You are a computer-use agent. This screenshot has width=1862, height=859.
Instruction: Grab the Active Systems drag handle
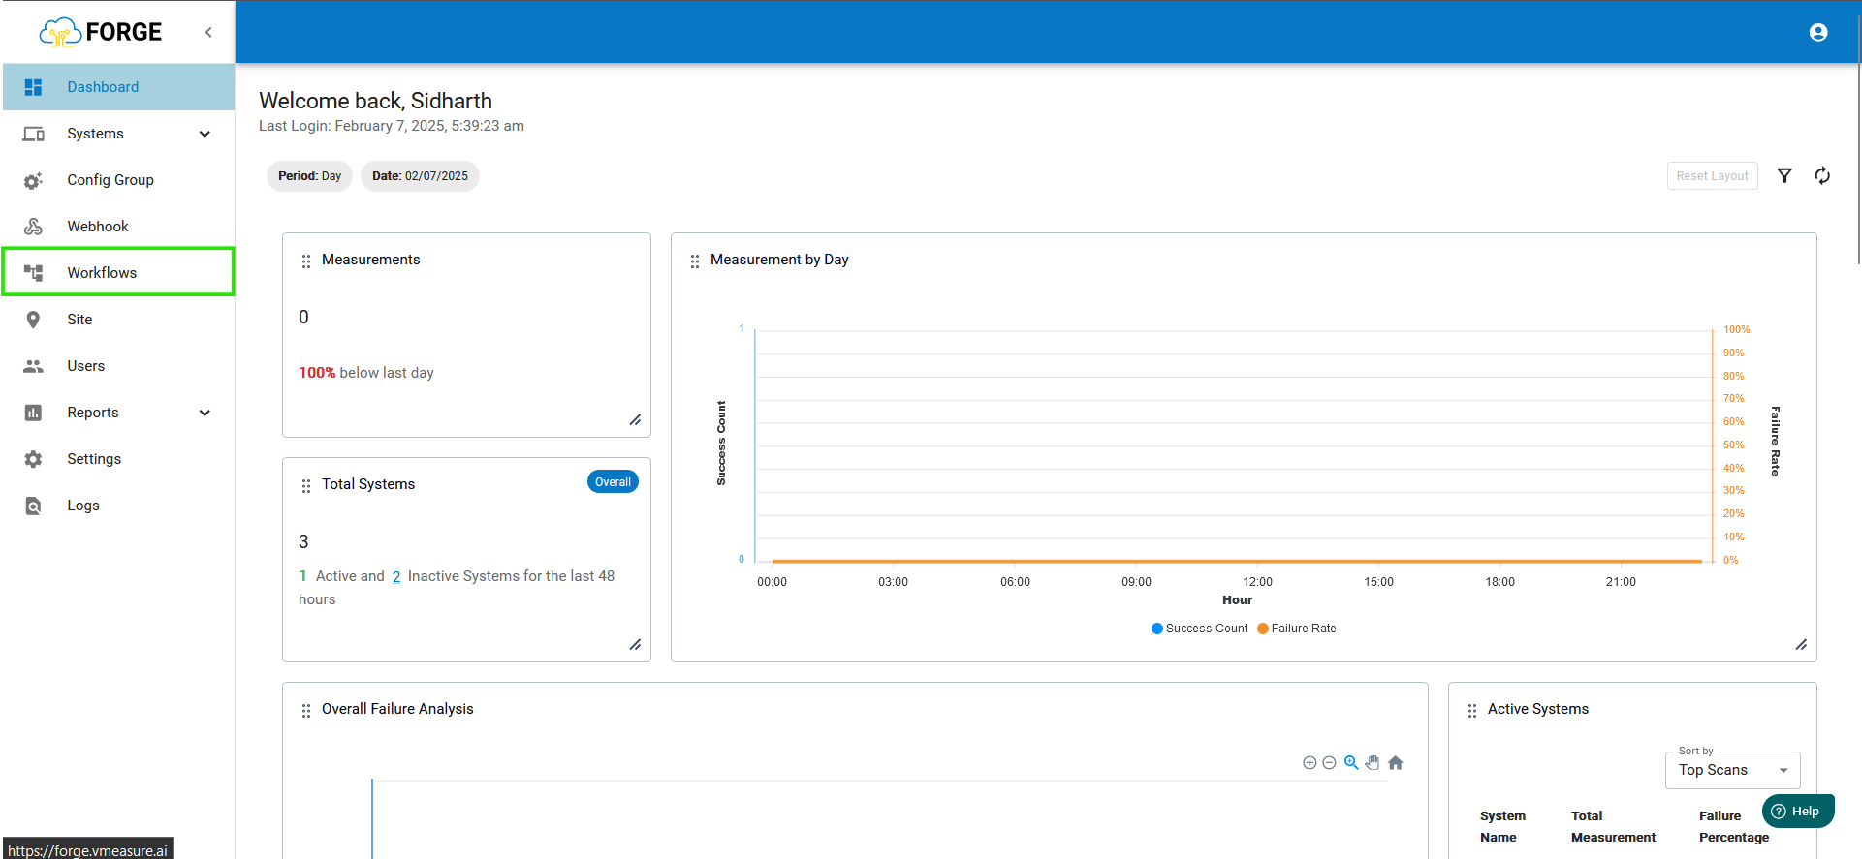(x=1472, y=710)
